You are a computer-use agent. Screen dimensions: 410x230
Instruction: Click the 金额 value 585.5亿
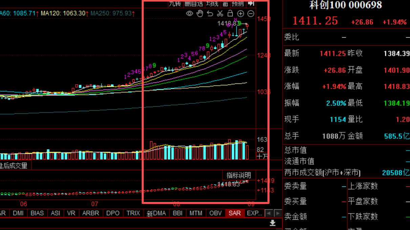(x=397, y=136)
